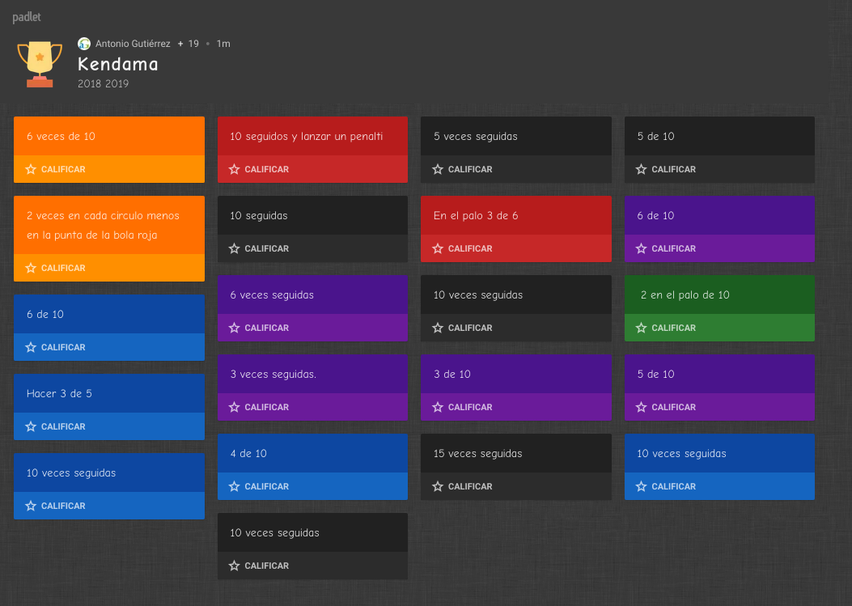
Task: Show the +19 contributors list
Action: (x=189, y=44)
